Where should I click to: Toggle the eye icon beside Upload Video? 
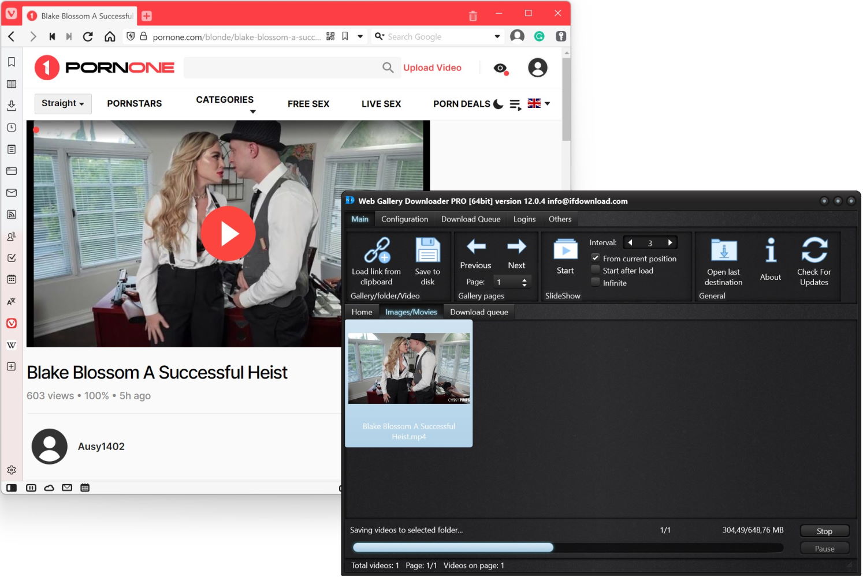501,69
